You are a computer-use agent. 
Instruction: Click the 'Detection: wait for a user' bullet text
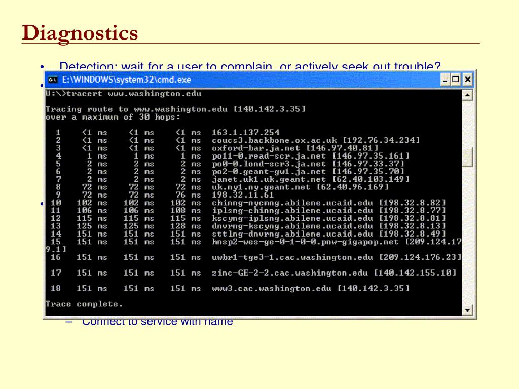tap(250, 66)
